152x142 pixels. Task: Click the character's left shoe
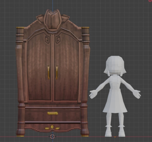[x=108, y=133]
